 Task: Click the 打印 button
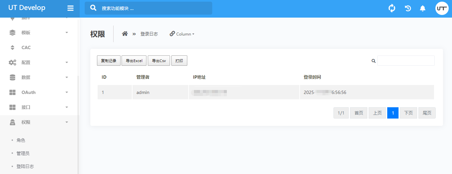click(179, 61)
